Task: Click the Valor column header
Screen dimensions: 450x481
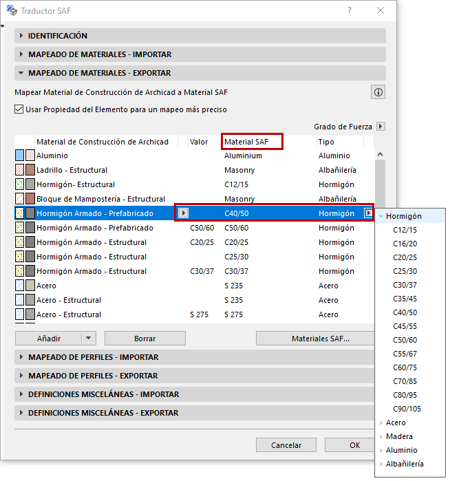Action: click(x=199, y=142)
